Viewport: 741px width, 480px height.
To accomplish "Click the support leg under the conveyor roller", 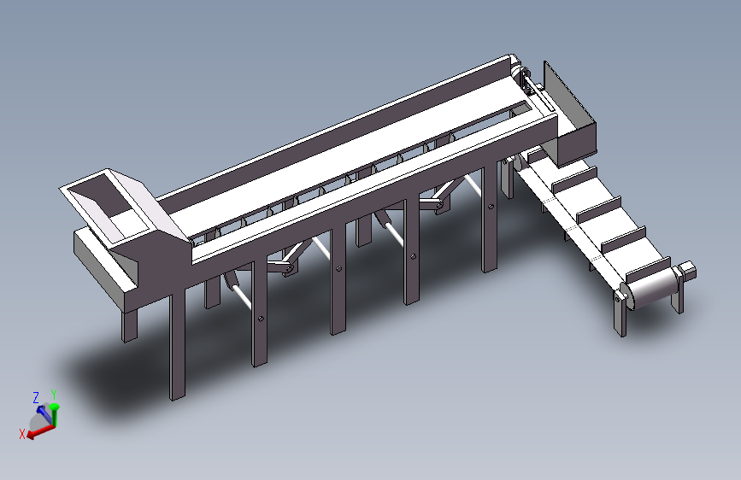I will (620, 313).
